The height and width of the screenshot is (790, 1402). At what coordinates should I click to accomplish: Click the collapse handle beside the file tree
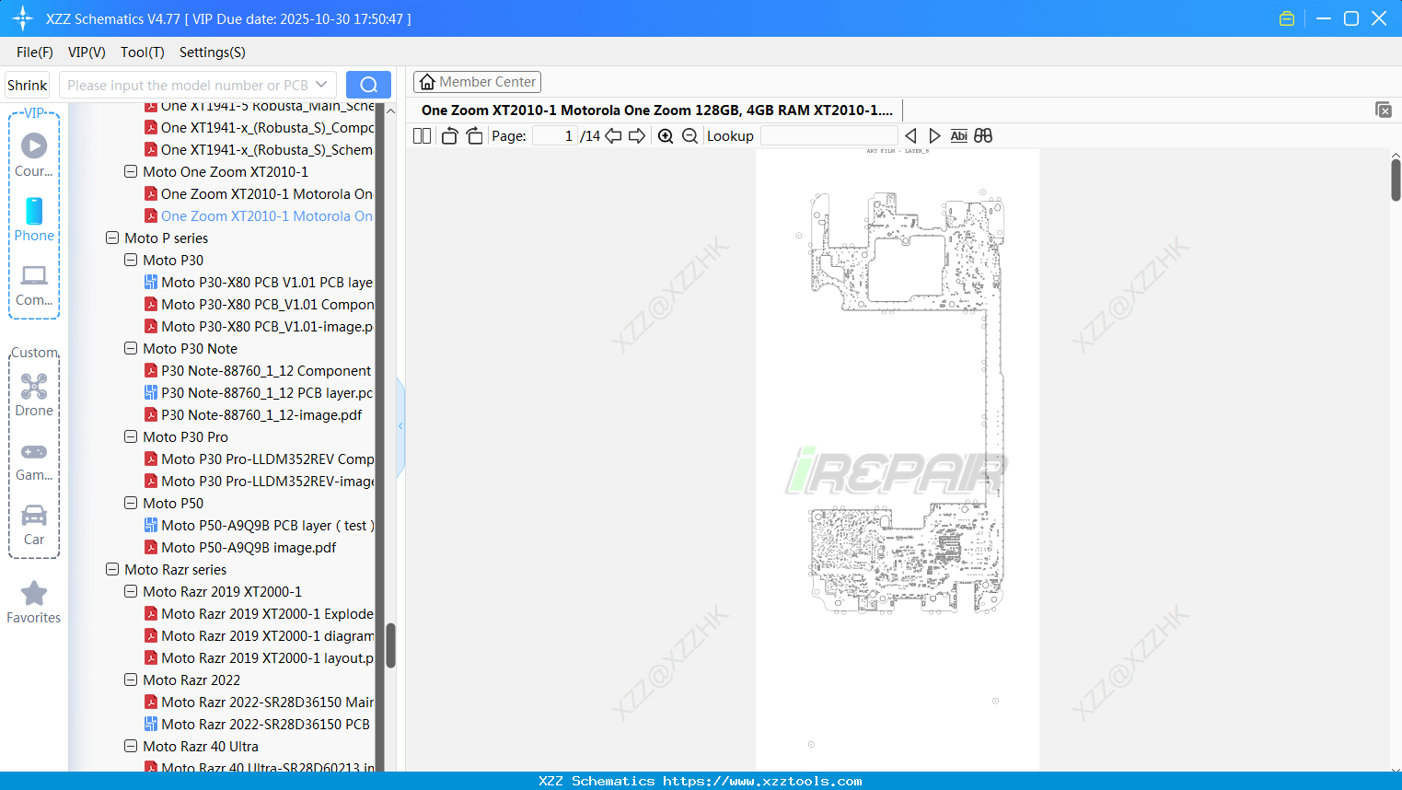click(400, 426)
